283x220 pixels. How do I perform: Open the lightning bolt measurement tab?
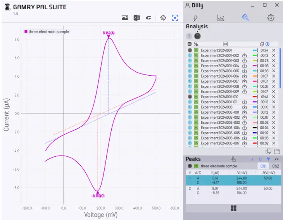[196, 17]
